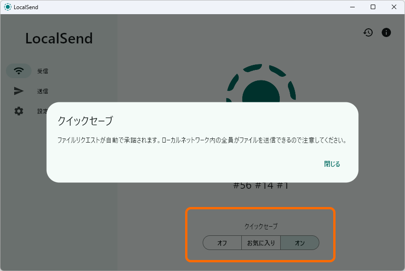Switch to the 送信 tab label
This screenshot has width=405, height=271.
[x=43, y=91]
